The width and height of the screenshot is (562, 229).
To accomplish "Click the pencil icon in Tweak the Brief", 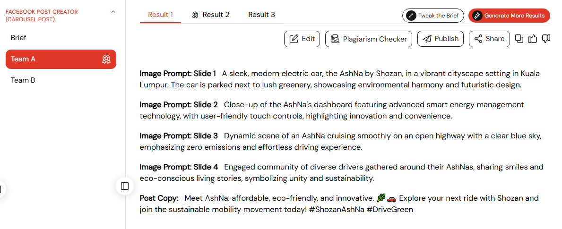I will pos(411,16).
